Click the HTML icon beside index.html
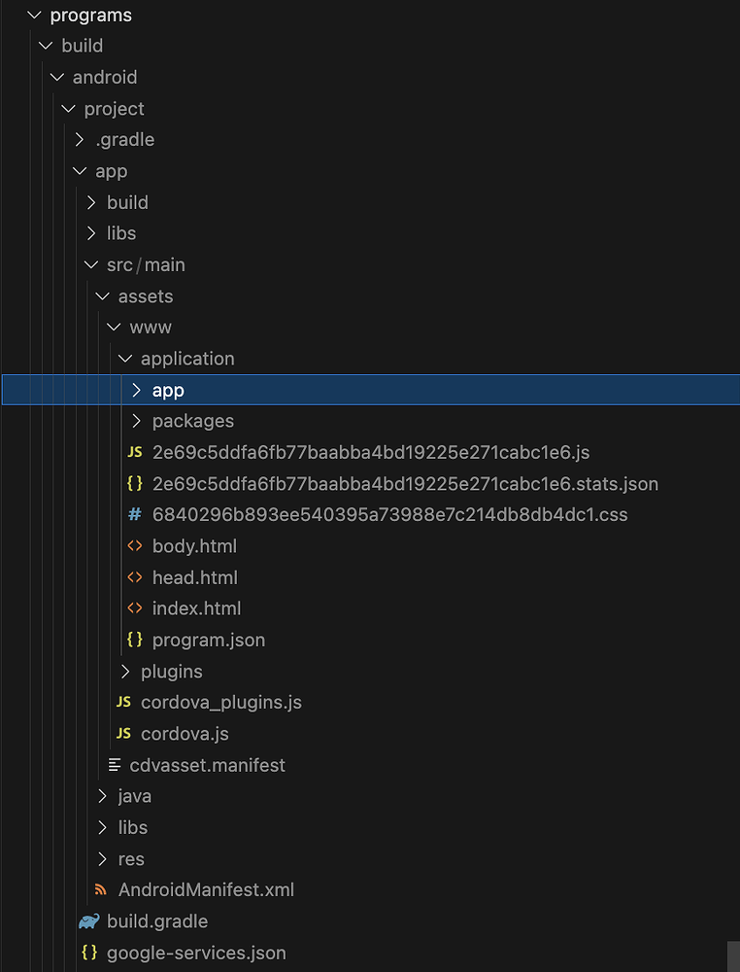Screen dimensions: 740x972 [x=136, y=607]
